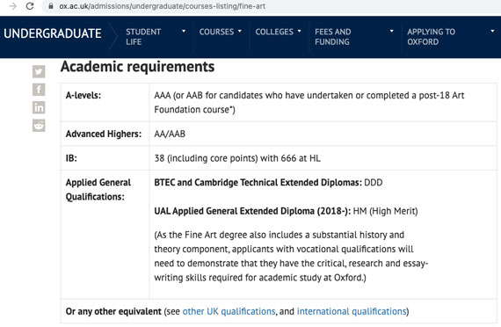
Task: Open Student Life menu
Action: click(x=143, y=37)
